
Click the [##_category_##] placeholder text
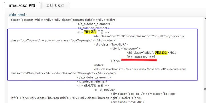tap(141, 57)
